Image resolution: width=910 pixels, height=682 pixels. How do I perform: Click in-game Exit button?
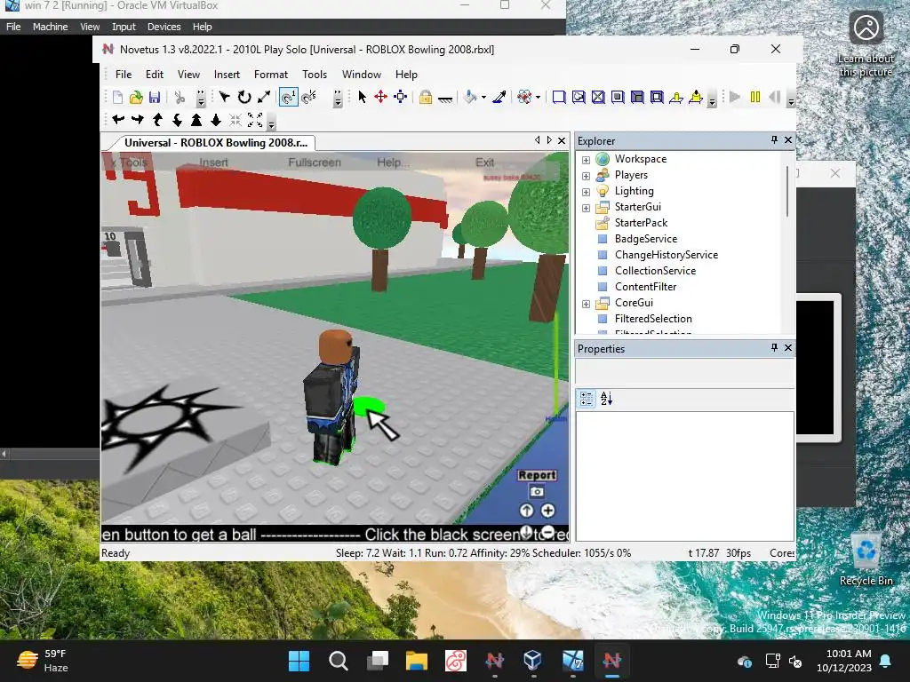tap(484, 163)
